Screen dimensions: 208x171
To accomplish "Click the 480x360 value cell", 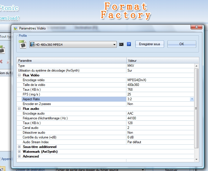I will [160, 85].
